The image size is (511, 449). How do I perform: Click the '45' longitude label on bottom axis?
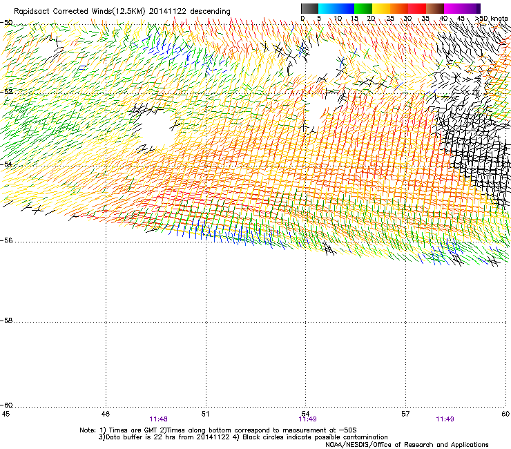click(x=6, y=414)
